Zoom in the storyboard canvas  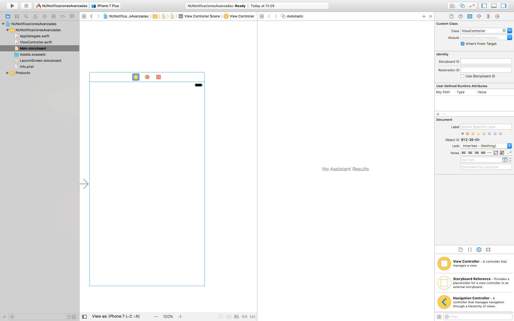[181, 316]
